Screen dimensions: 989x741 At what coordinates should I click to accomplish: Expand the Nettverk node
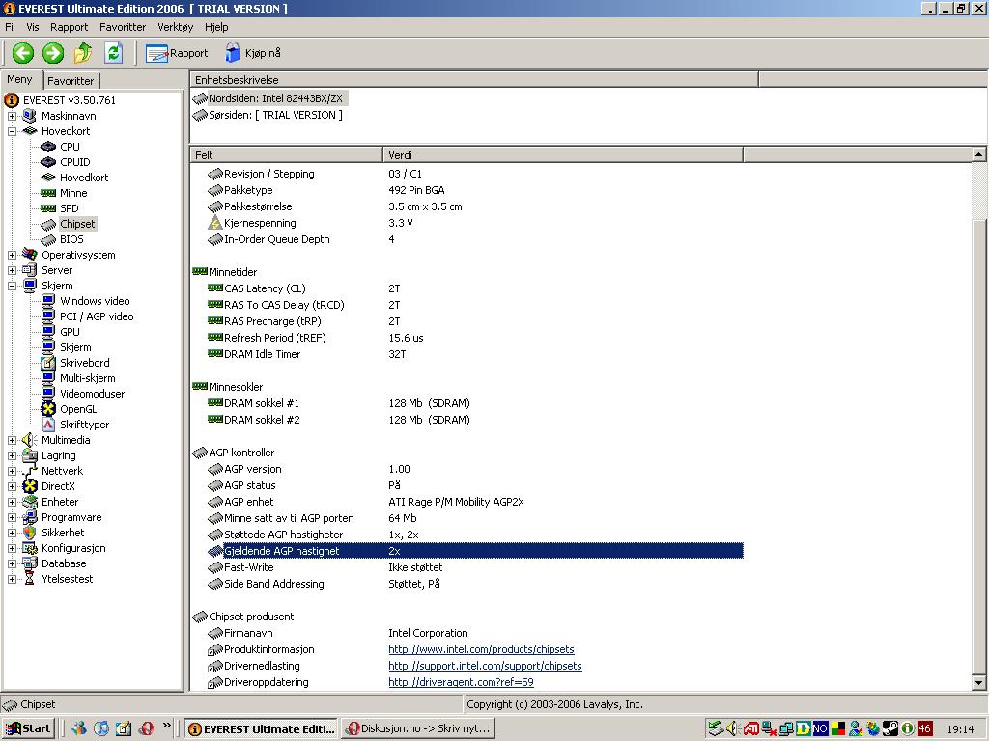[12, 471]
